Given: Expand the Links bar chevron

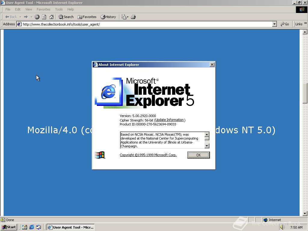Looking at the screenshot, I should [306, 23].
